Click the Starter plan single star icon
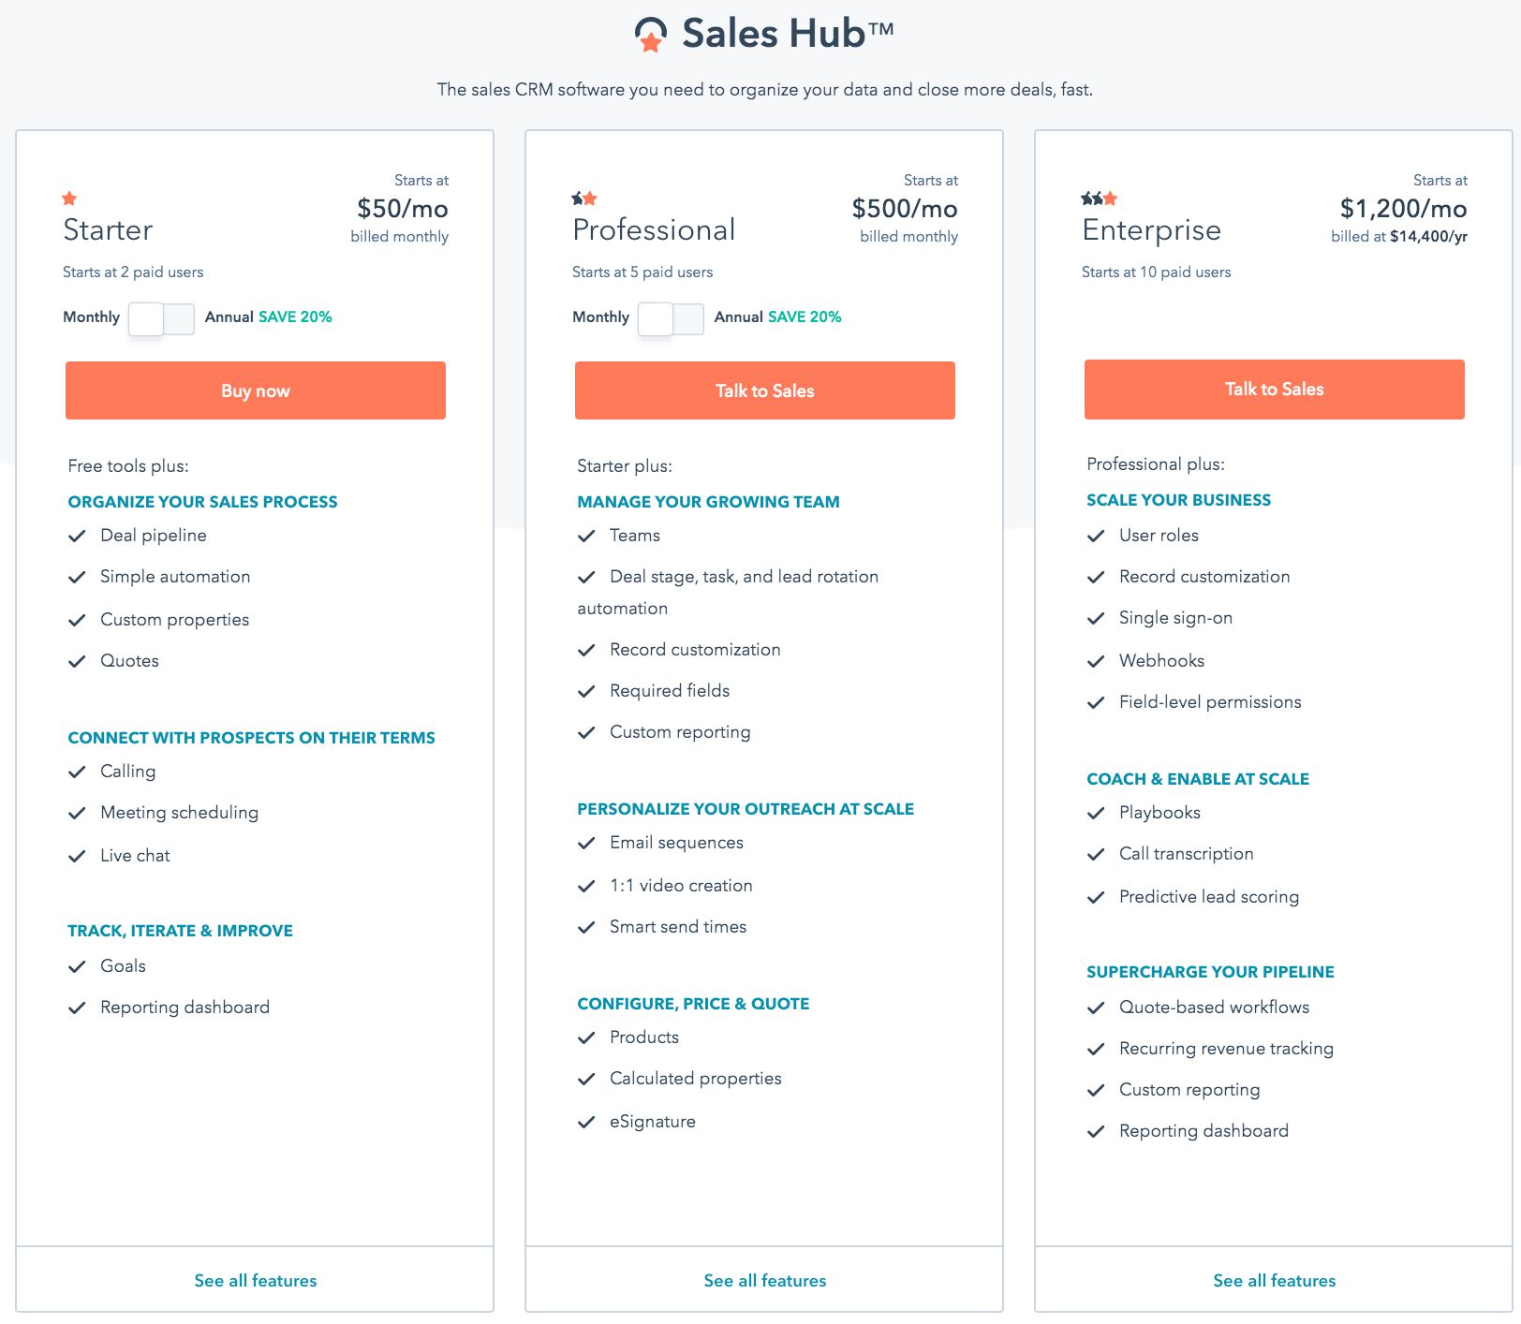The width and height of the screenshot is (1521, 1324). coord(69,199)
